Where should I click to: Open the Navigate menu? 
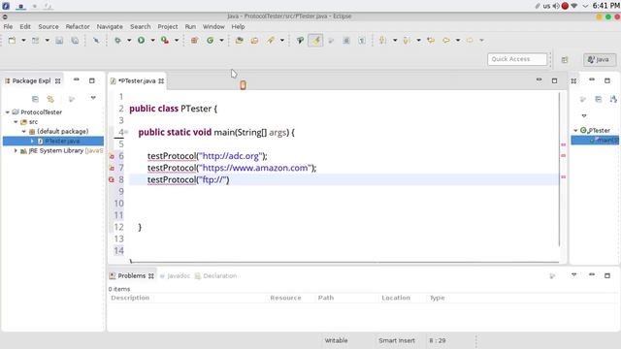click(110, 26)
